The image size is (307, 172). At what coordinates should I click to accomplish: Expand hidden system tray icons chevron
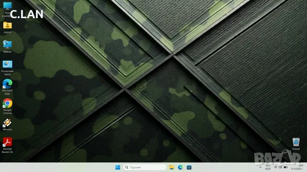tap(260, 167)
